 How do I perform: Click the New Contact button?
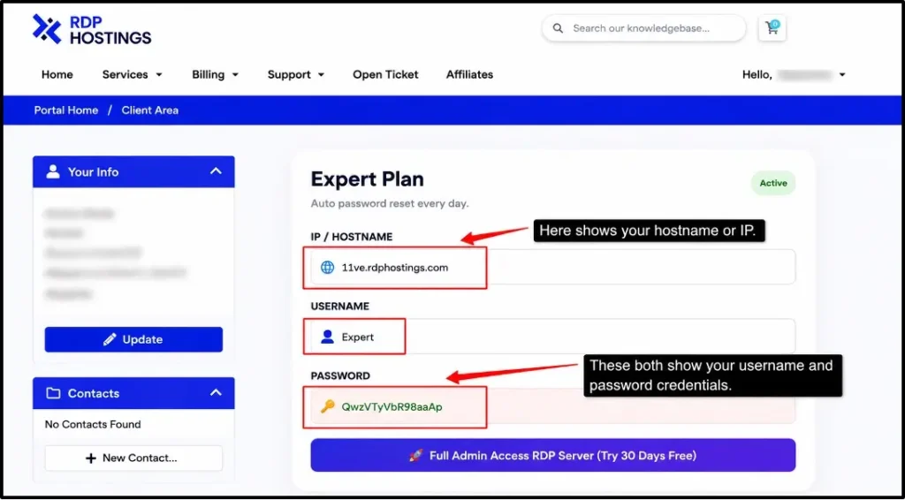coord(133,458)
